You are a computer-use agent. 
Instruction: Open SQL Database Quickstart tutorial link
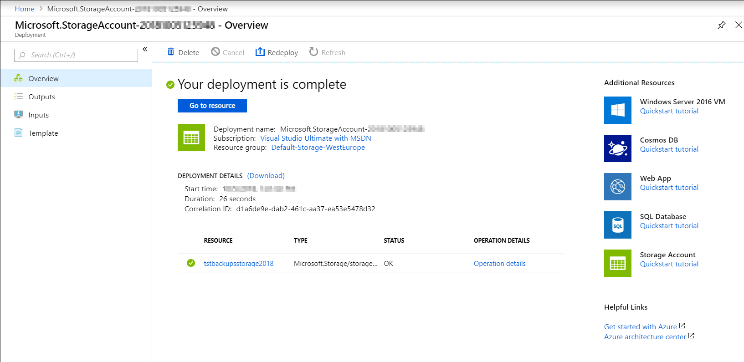pos(669,226)
